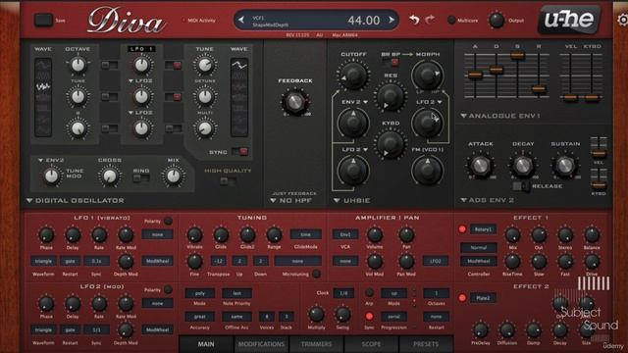Switch to the TRIMMERS tab
628x353 pixels.
point(316,344)
